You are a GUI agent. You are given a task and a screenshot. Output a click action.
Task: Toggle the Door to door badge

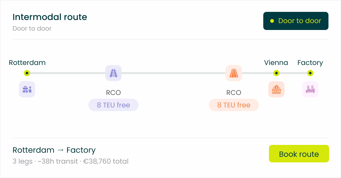pyautogui.click(x=296, y=21)
